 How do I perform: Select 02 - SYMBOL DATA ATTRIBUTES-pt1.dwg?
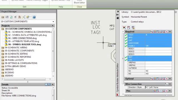[27, 35]
